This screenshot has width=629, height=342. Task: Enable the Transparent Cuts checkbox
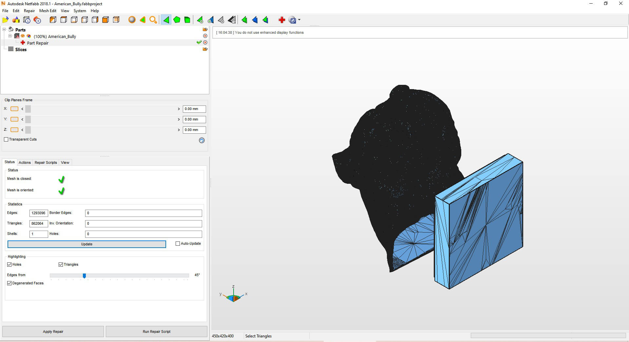(6, 140)
